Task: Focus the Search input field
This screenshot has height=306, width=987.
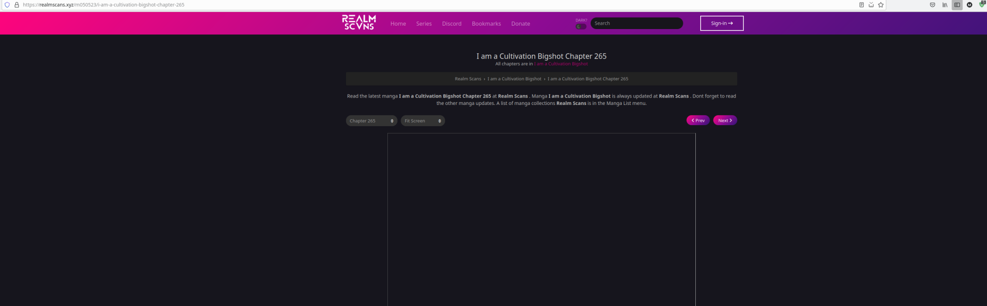Action: 636,23
